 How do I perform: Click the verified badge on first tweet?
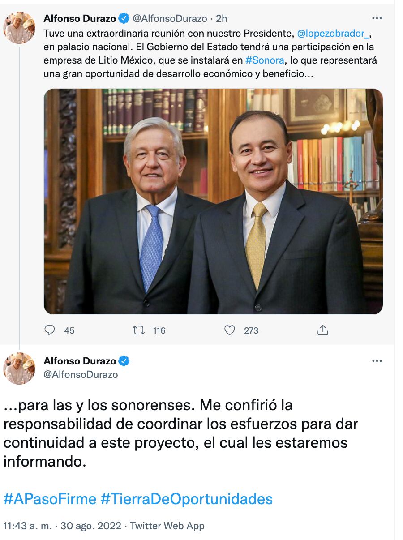tap(124, 18)
